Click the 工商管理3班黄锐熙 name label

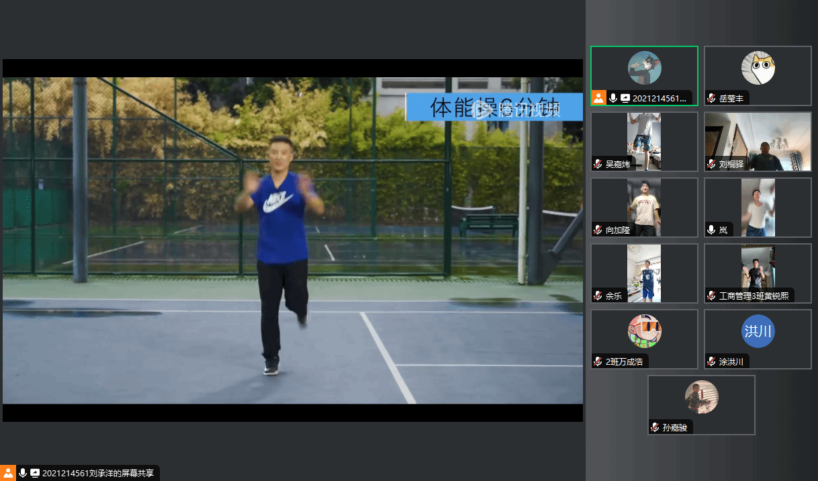[754, 296]
